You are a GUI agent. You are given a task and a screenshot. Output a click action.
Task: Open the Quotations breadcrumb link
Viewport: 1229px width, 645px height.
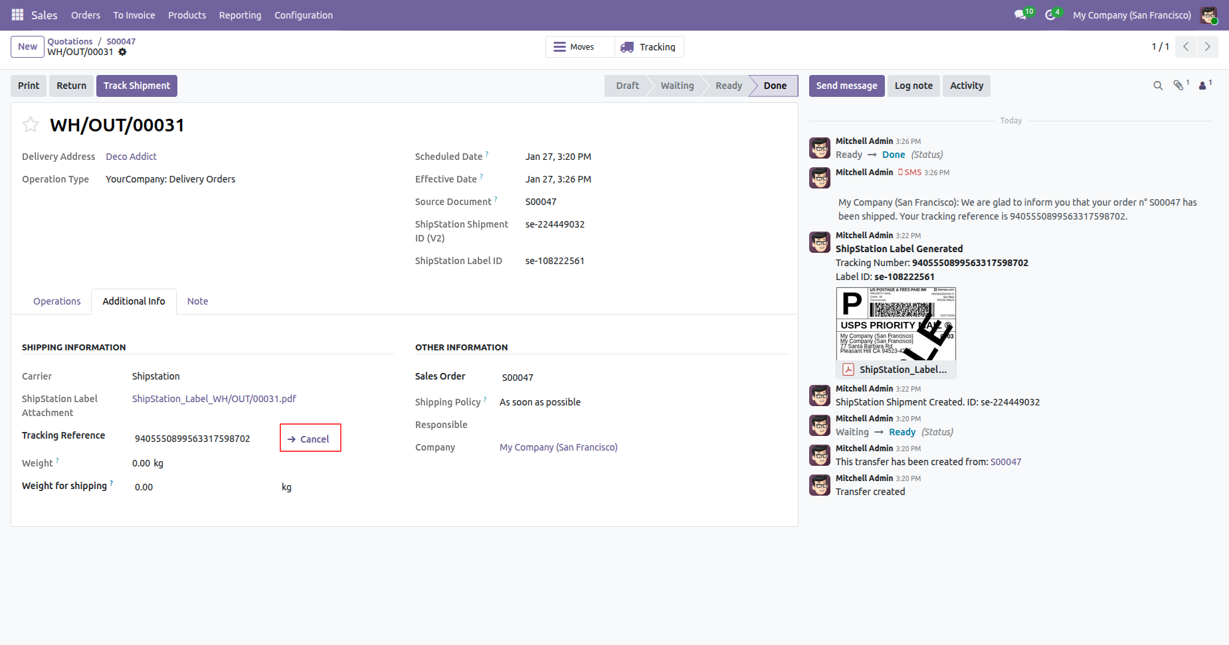pos(70,41)
